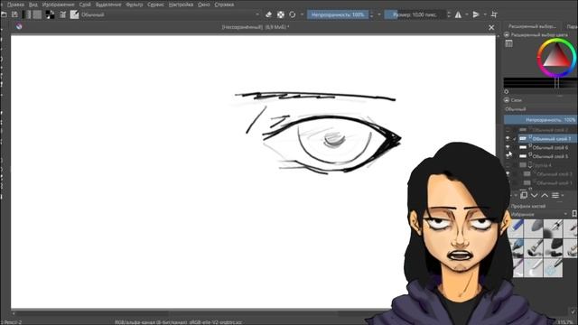Switch to Расширенный выбор цвета tab
Image resolution: width=578 pixels, height=325 pixels.
(x=532, y=26)
